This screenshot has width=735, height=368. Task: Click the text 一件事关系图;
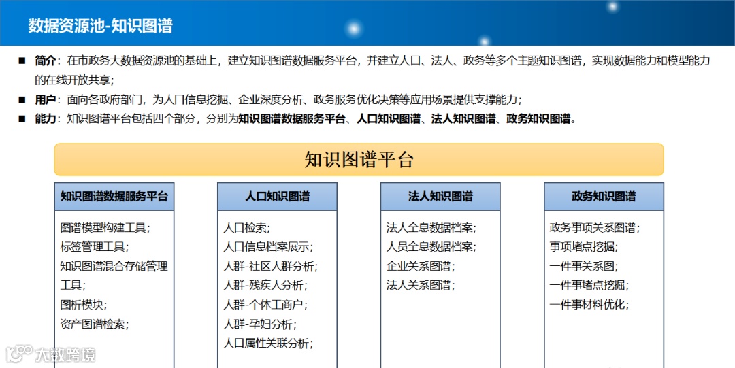point(584,266)
